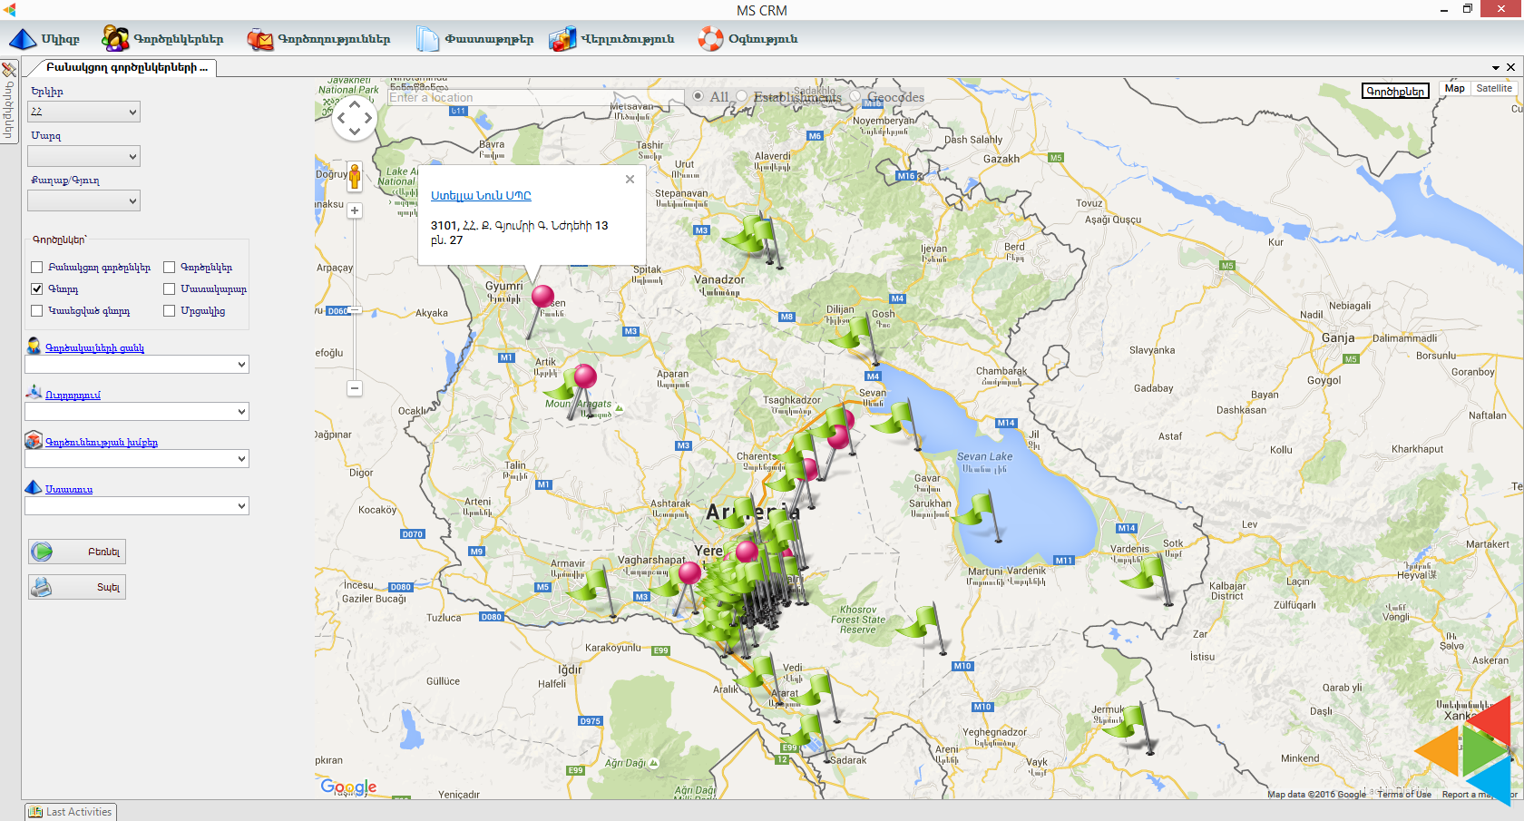Click the Գործիքներ button on map

(1395, 91)
